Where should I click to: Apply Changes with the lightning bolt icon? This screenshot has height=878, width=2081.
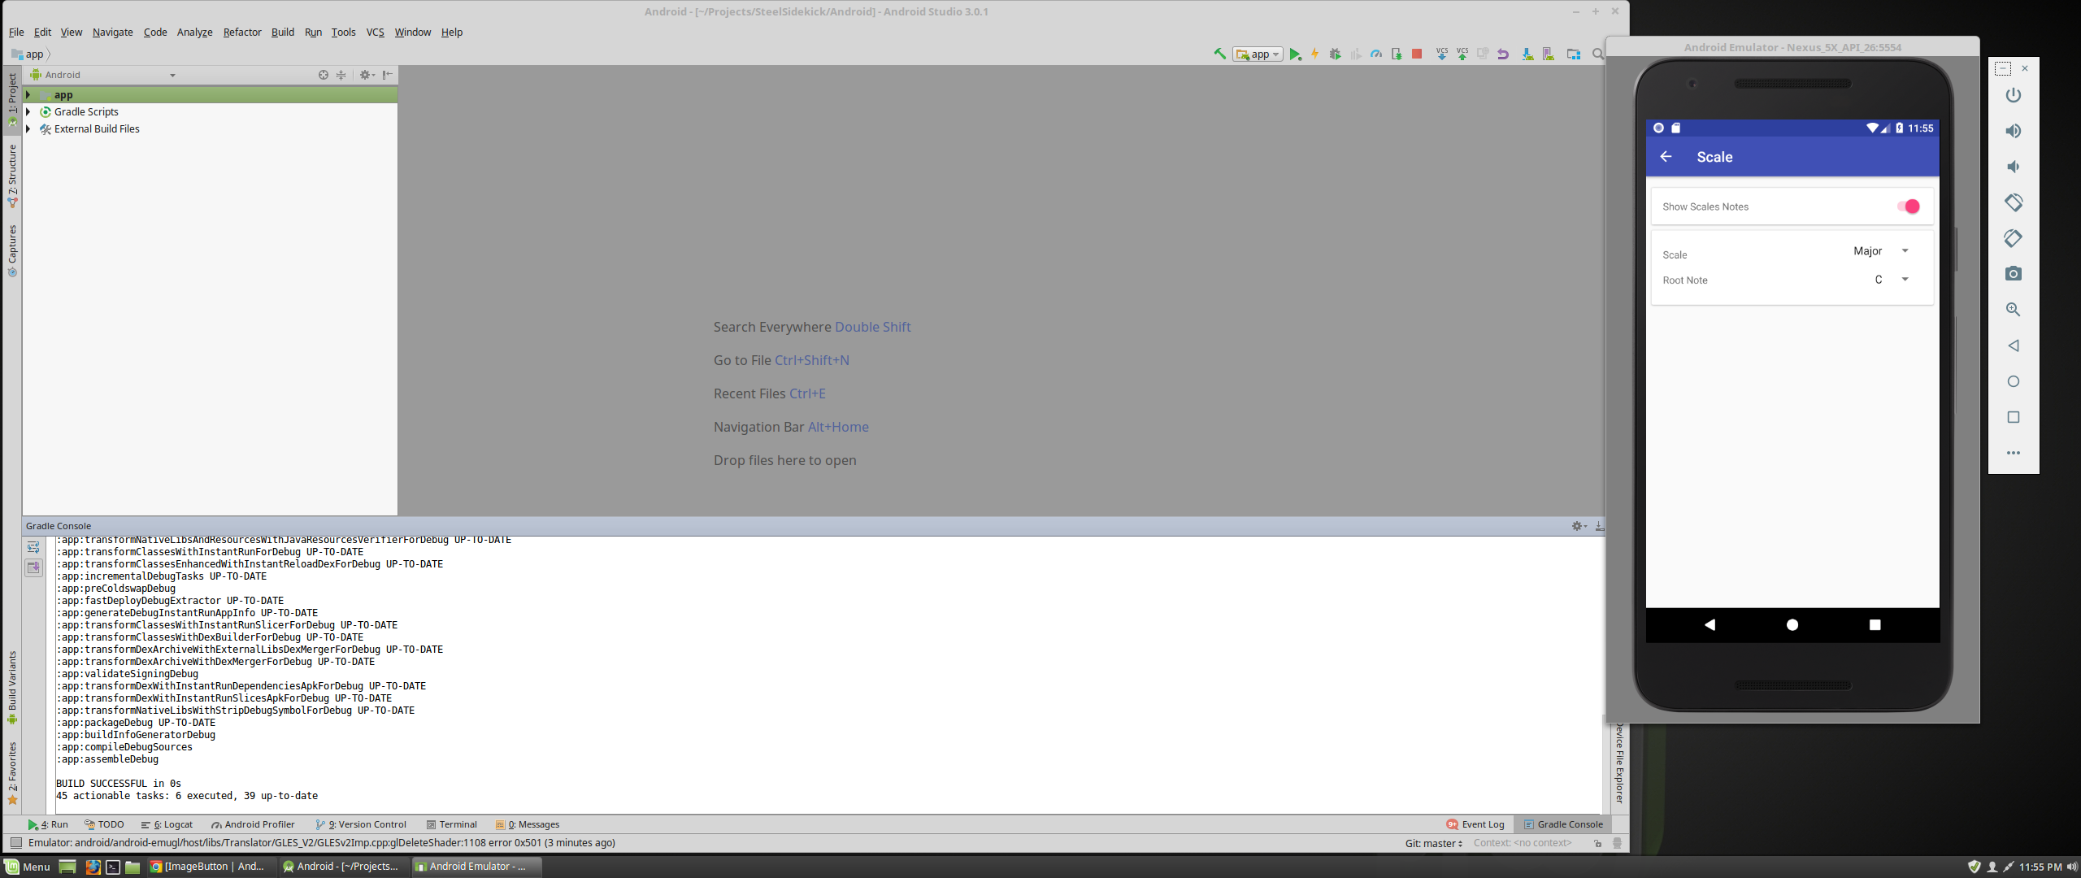pyautogui.click(x=1314, y=54)
